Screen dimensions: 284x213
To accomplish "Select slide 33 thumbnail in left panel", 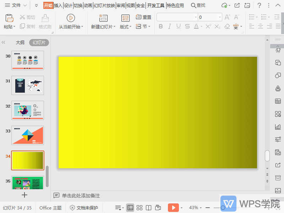I will click(27, 135).
